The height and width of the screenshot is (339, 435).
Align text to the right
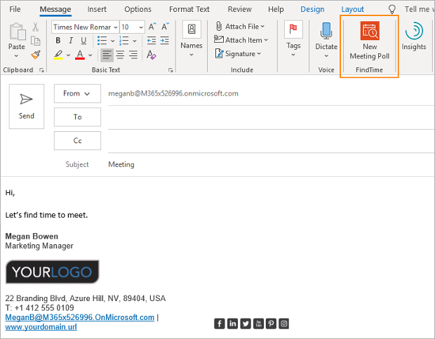133,55
